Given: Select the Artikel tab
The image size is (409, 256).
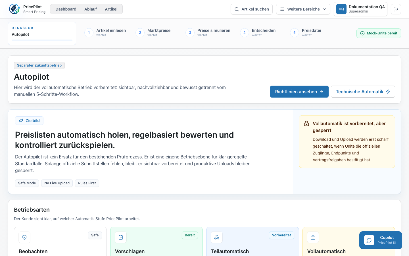Looking at the screenshot, I should [x=111, y=9].
